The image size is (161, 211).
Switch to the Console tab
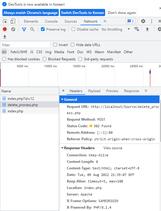tap(51, 21)
